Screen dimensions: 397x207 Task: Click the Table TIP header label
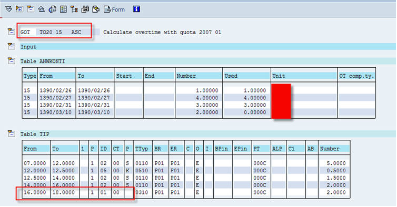click(35, 134)
